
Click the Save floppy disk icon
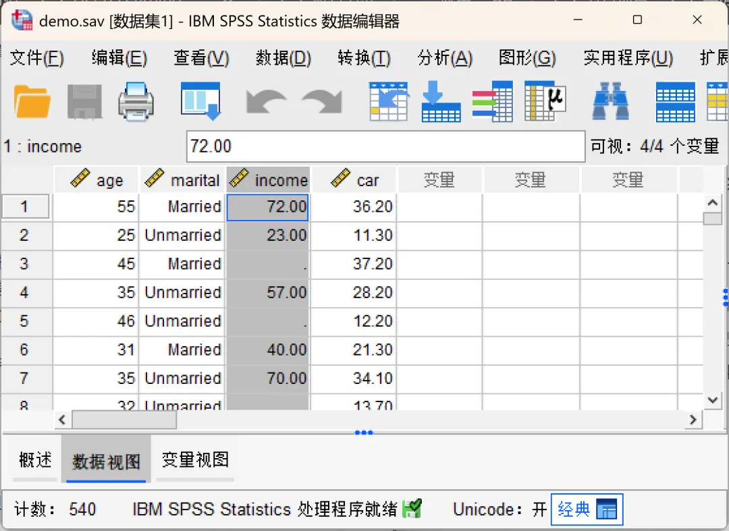(x=84, y=101)
